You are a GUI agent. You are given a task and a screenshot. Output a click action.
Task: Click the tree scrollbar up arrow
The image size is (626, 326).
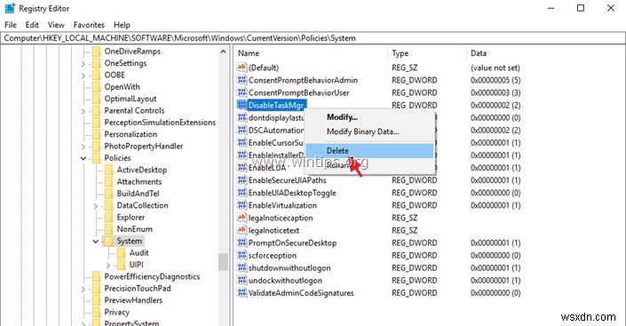pos(223,52)
